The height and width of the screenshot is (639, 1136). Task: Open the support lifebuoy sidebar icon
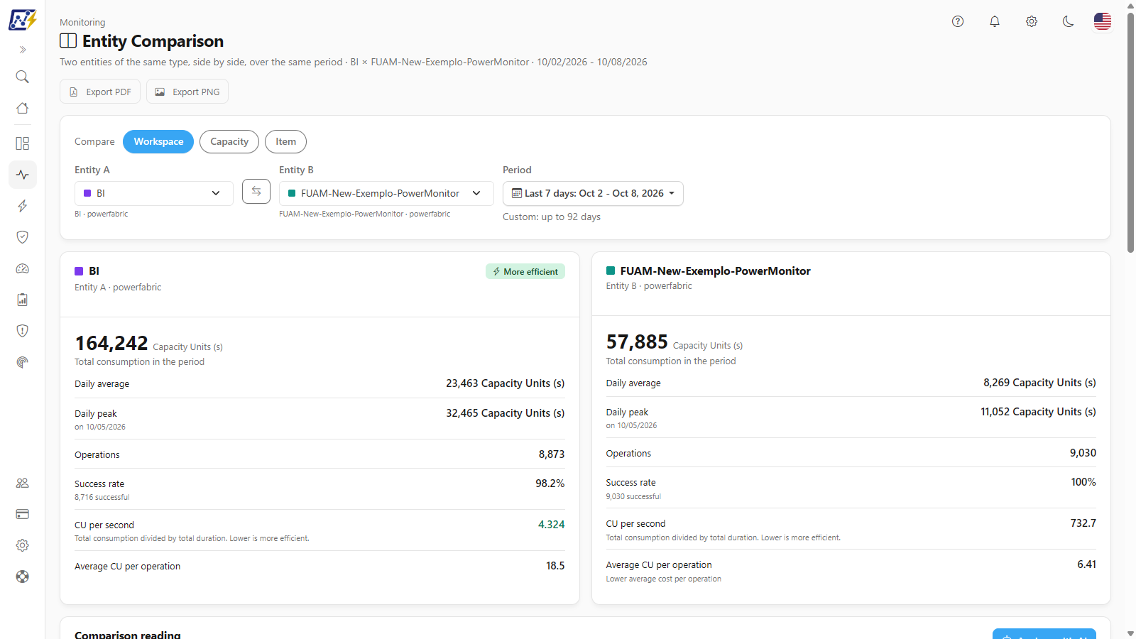pos(23,577)
